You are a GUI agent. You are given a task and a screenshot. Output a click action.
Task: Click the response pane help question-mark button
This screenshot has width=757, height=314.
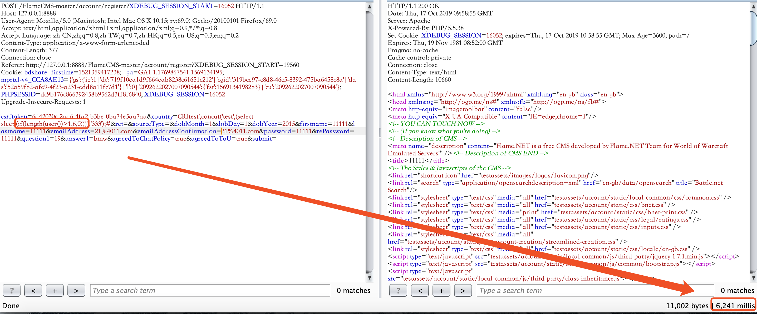pyautogui.click(x=398, y=291)
